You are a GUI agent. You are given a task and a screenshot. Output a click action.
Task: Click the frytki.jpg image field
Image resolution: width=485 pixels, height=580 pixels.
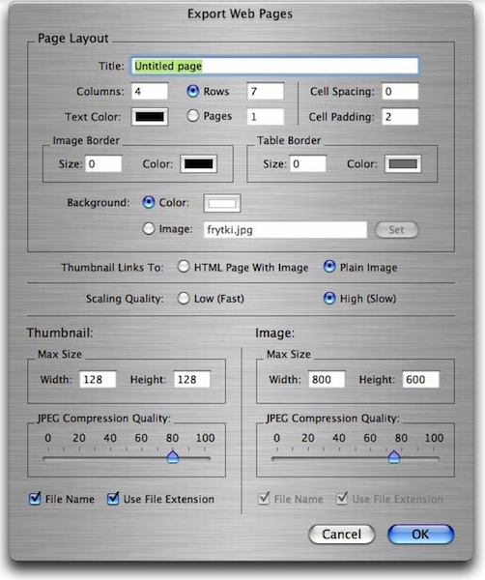coord(285,230)
